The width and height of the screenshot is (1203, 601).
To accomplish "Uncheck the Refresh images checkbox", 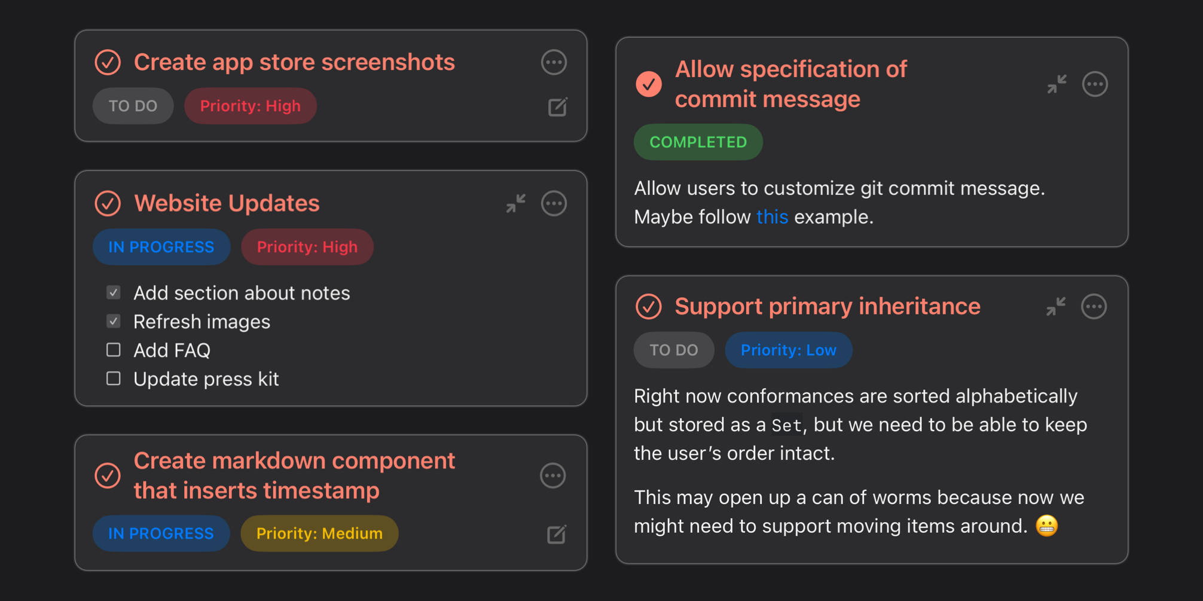I will coord(113,321).
